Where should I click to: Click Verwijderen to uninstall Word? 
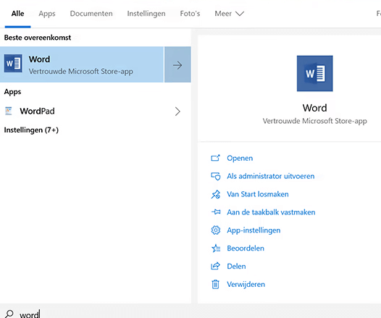(x=246, y=284)
